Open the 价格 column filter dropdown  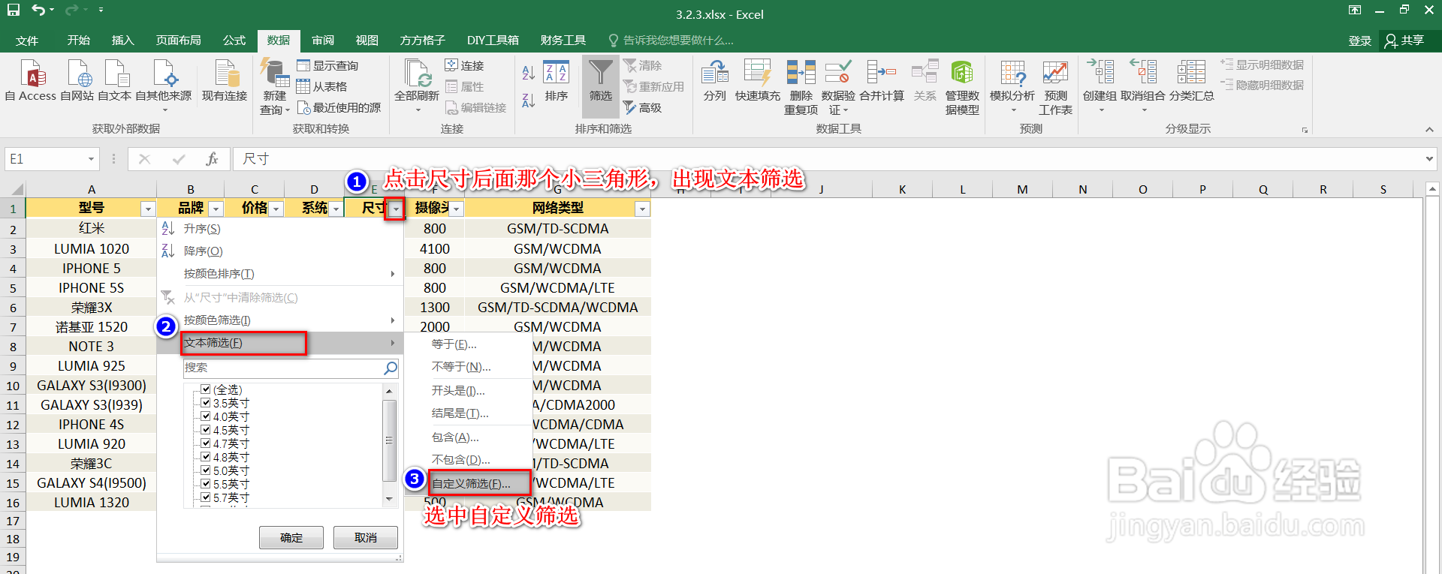(276, 209)
